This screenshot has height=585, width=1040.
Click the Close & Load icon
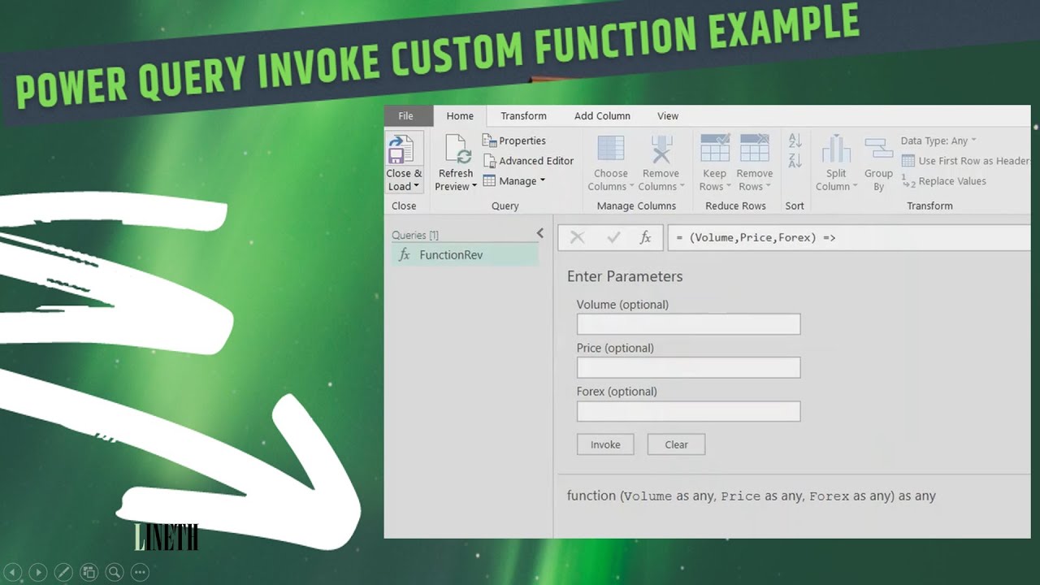point(402,149)
